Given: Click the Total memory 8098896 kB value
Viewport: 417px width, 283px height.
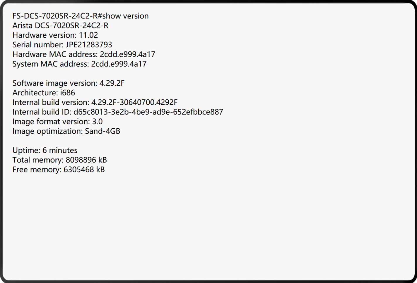Looking at the screenshot, I should pos(86,160).
